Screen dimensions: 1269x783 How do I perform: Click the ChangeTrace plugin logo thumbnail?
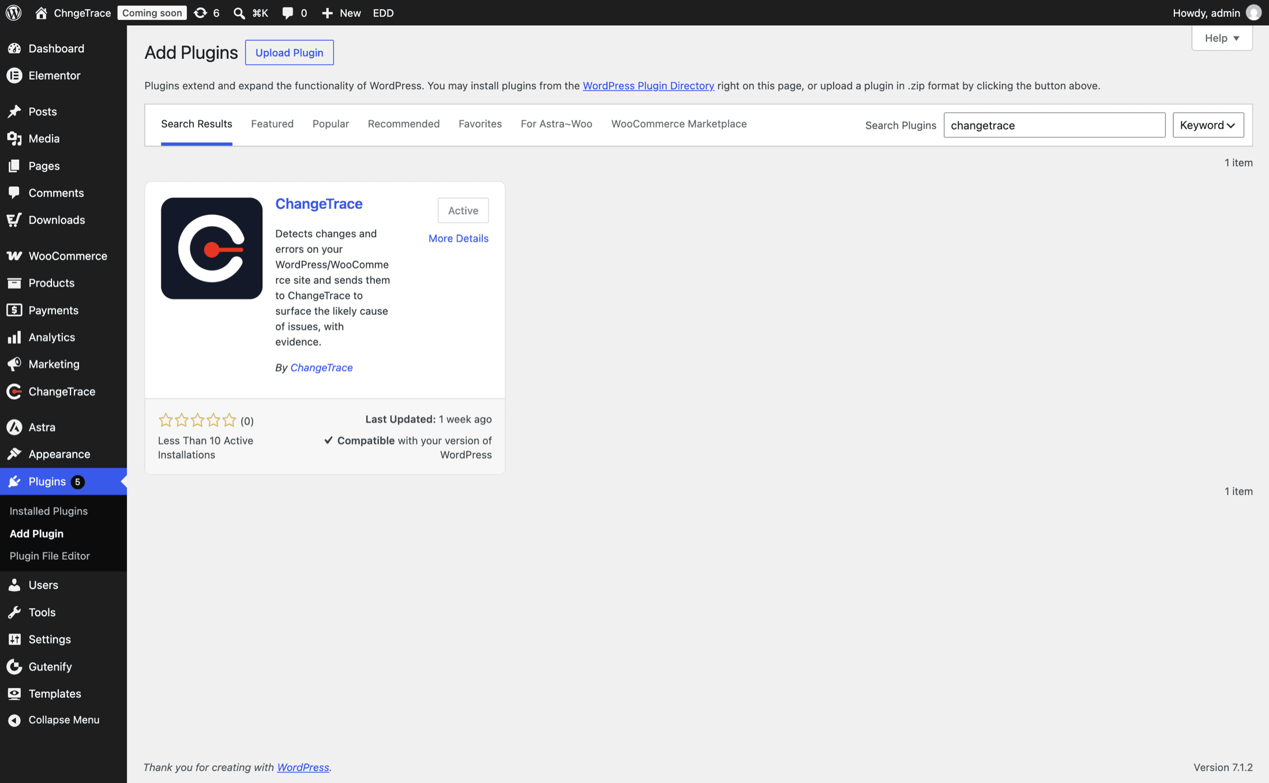pyautogui.click(x=212, y=249)
